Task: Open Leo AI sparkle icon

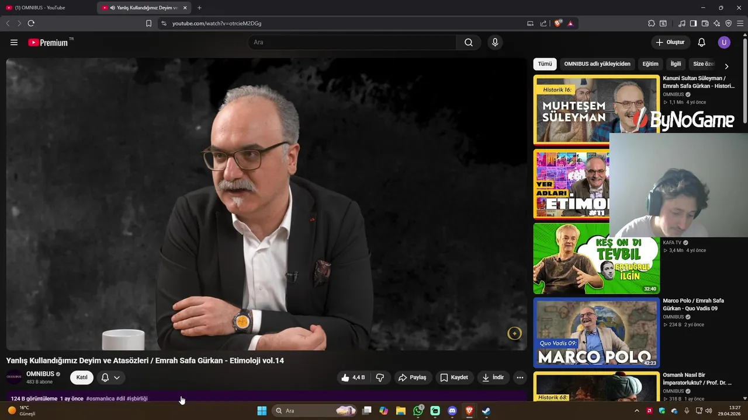Action: [717, 23]
